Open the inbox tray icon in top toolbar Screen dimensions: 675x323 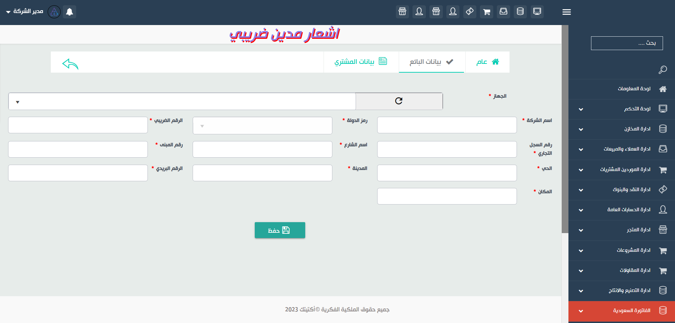pyautogui.click(x=504, y=12)
